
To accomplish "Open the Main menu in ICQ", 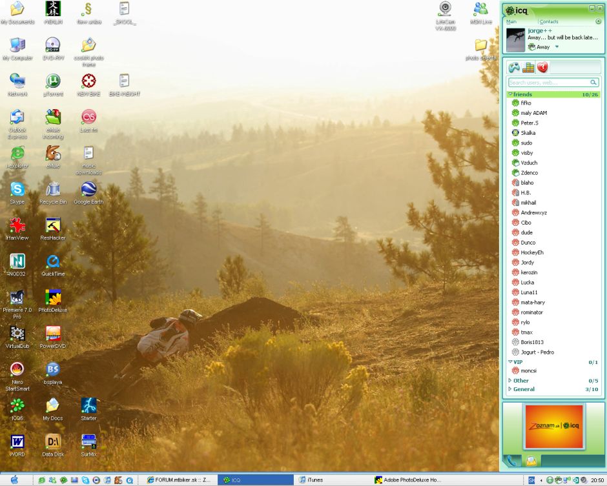I will click(x=511, y=21).
